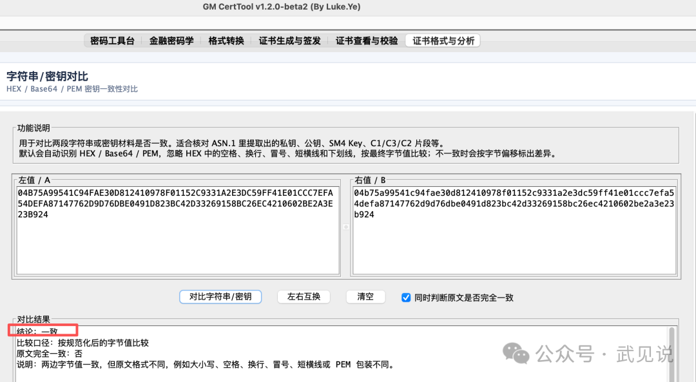The height and width of the screenshot is (382, 696).
Task: Focus the 右值 / B text area
Action: [514, 231]
